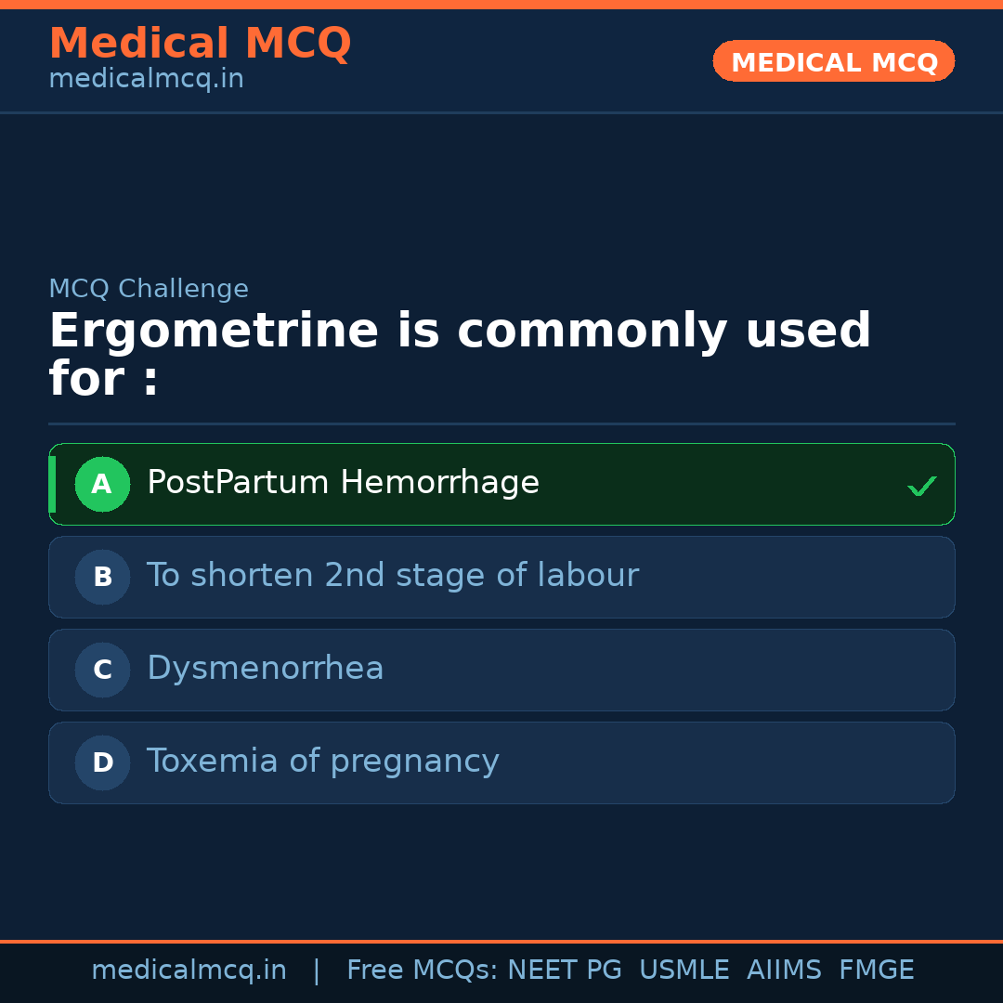Select Toxemia of pregnancy option
The image size is (1003, 1003).
tap(322, 762)
